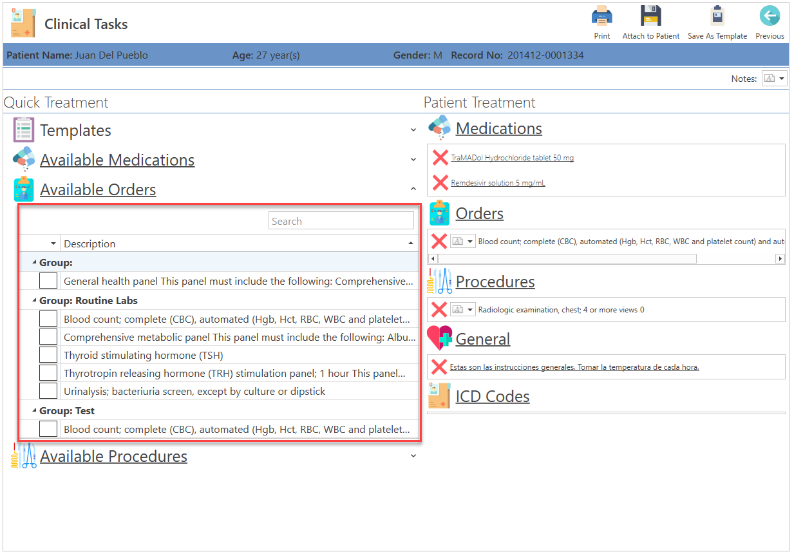794x554 pixels.
Task: Expand the Templates section chevron
Action: click(x=413, y=130)
